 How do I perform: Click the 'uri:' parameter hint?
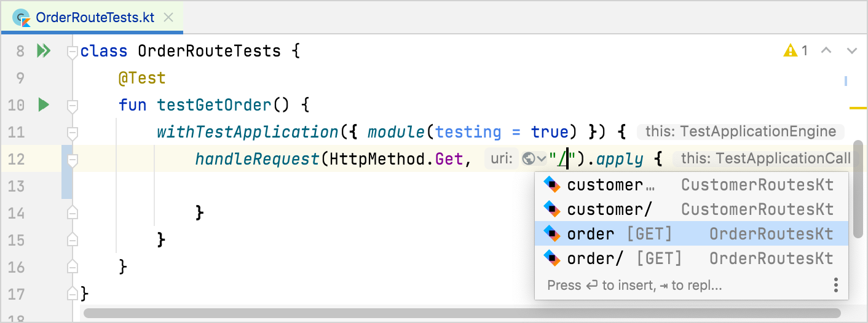pos(501,159)
